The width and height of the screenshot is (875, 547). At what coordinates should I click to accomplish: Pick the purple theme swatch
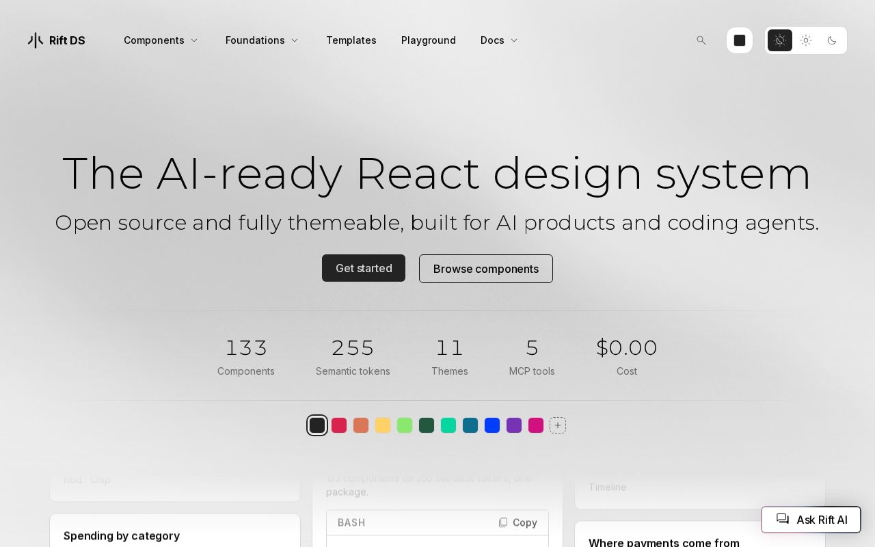click(514, 425)
